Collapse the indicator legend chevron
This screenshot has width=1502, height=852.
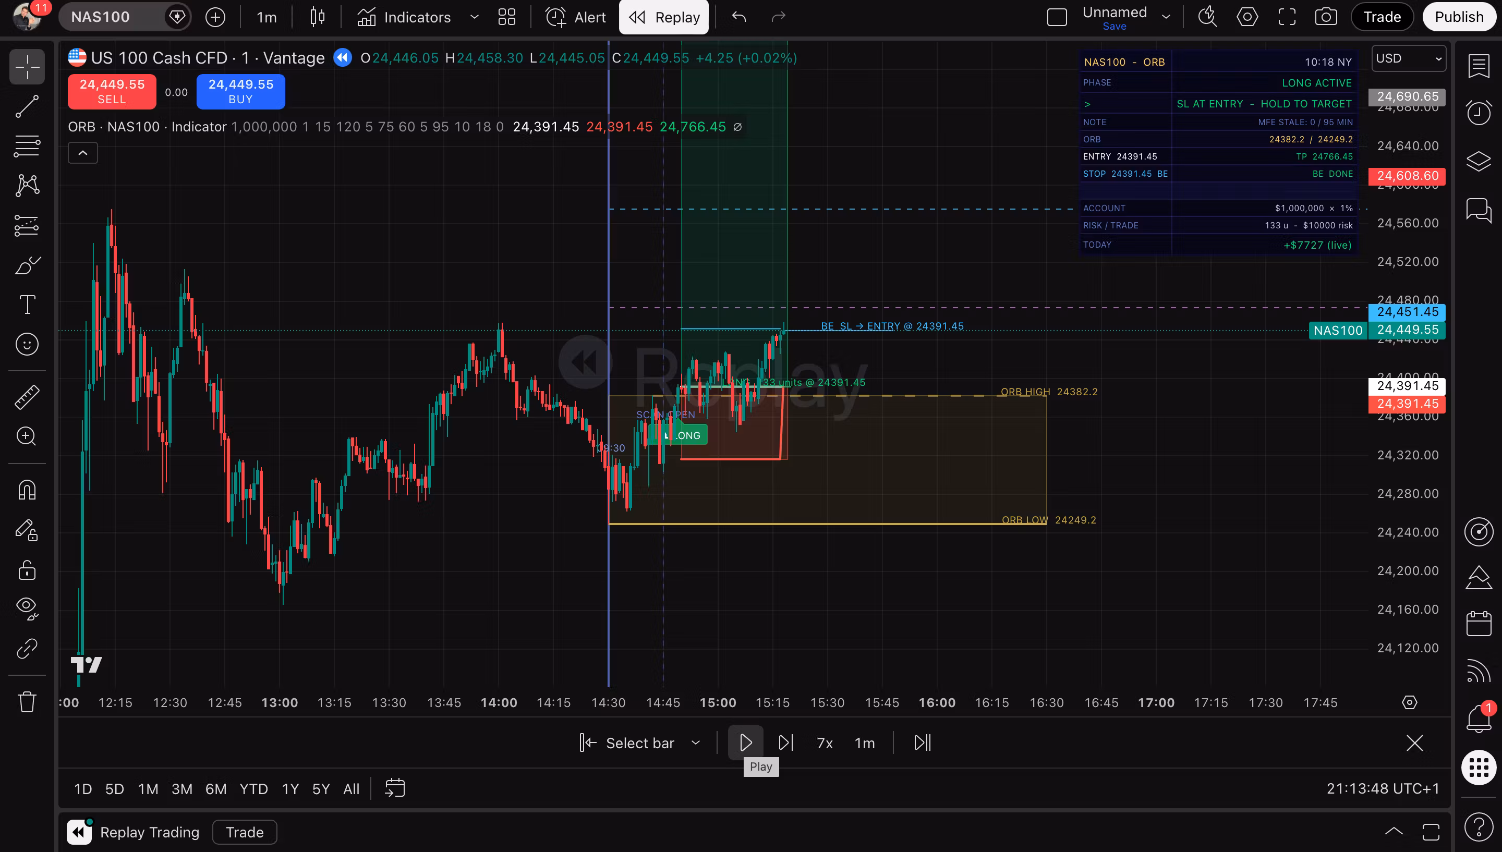pyautogui.click(x=83, y=153)
